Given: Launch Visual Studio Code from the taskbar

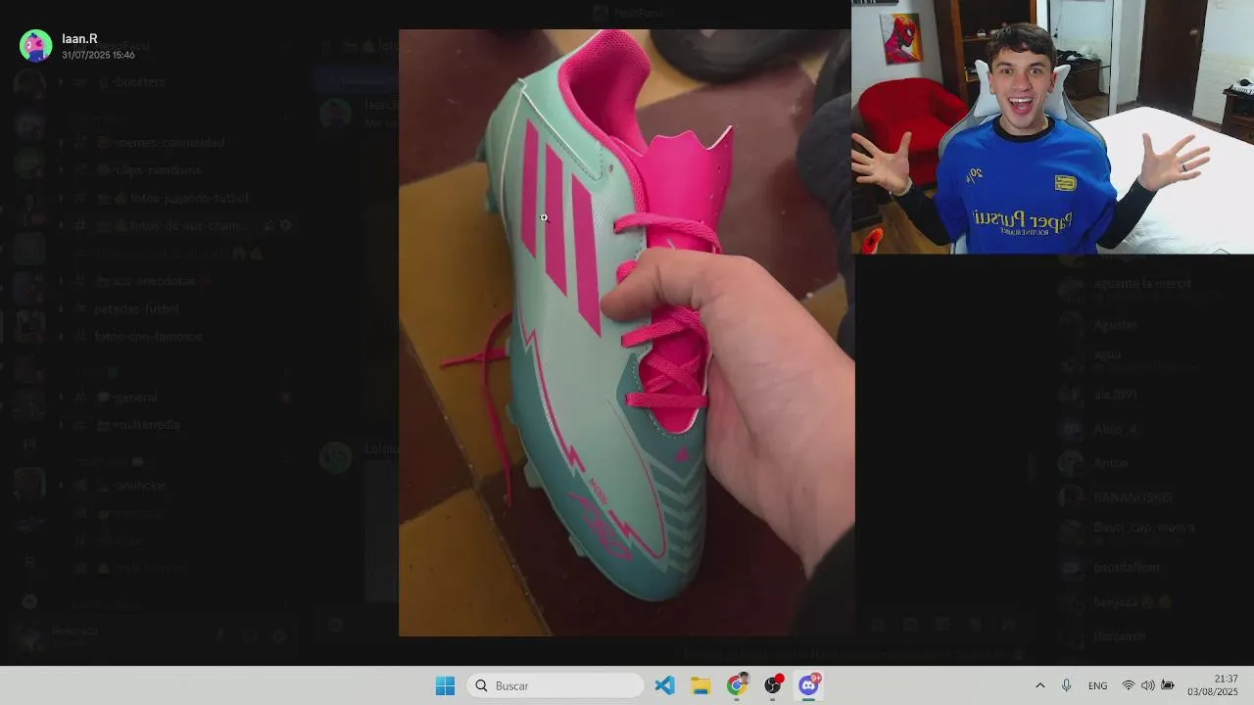Looking at the screenshot, I should pos(665,685).
